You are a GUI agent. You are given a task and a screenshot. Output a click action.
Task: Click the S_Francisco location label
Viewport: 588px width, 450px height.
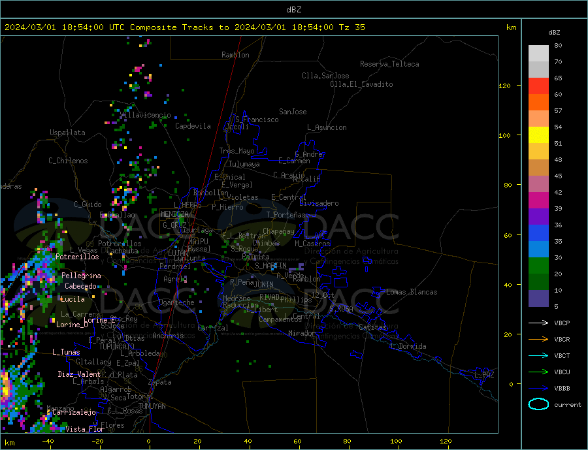click(257, 120)
